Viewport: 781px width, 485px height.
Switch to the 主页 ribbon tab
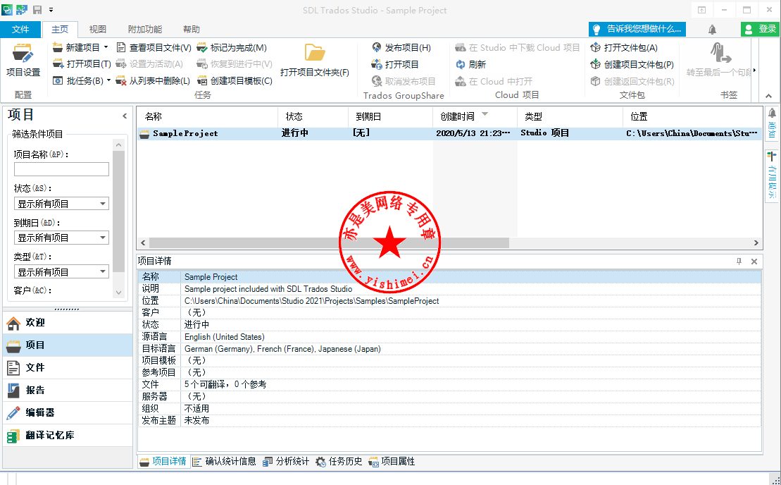point(60,30)
